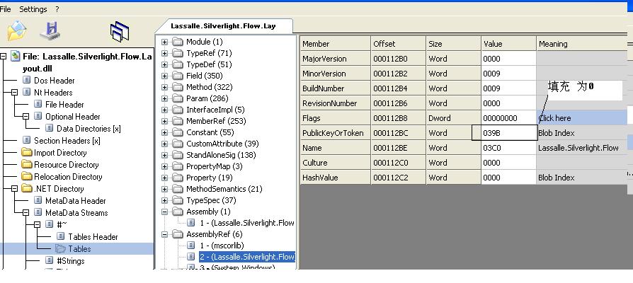This screenshot has height=283, width=633.
Task: Collapse the Assembly (1) table
Action: coord(164,212)
